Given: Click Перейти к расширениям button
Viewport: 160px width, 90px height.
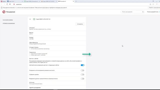Looking at the screenshot, I should coord(154,7).
